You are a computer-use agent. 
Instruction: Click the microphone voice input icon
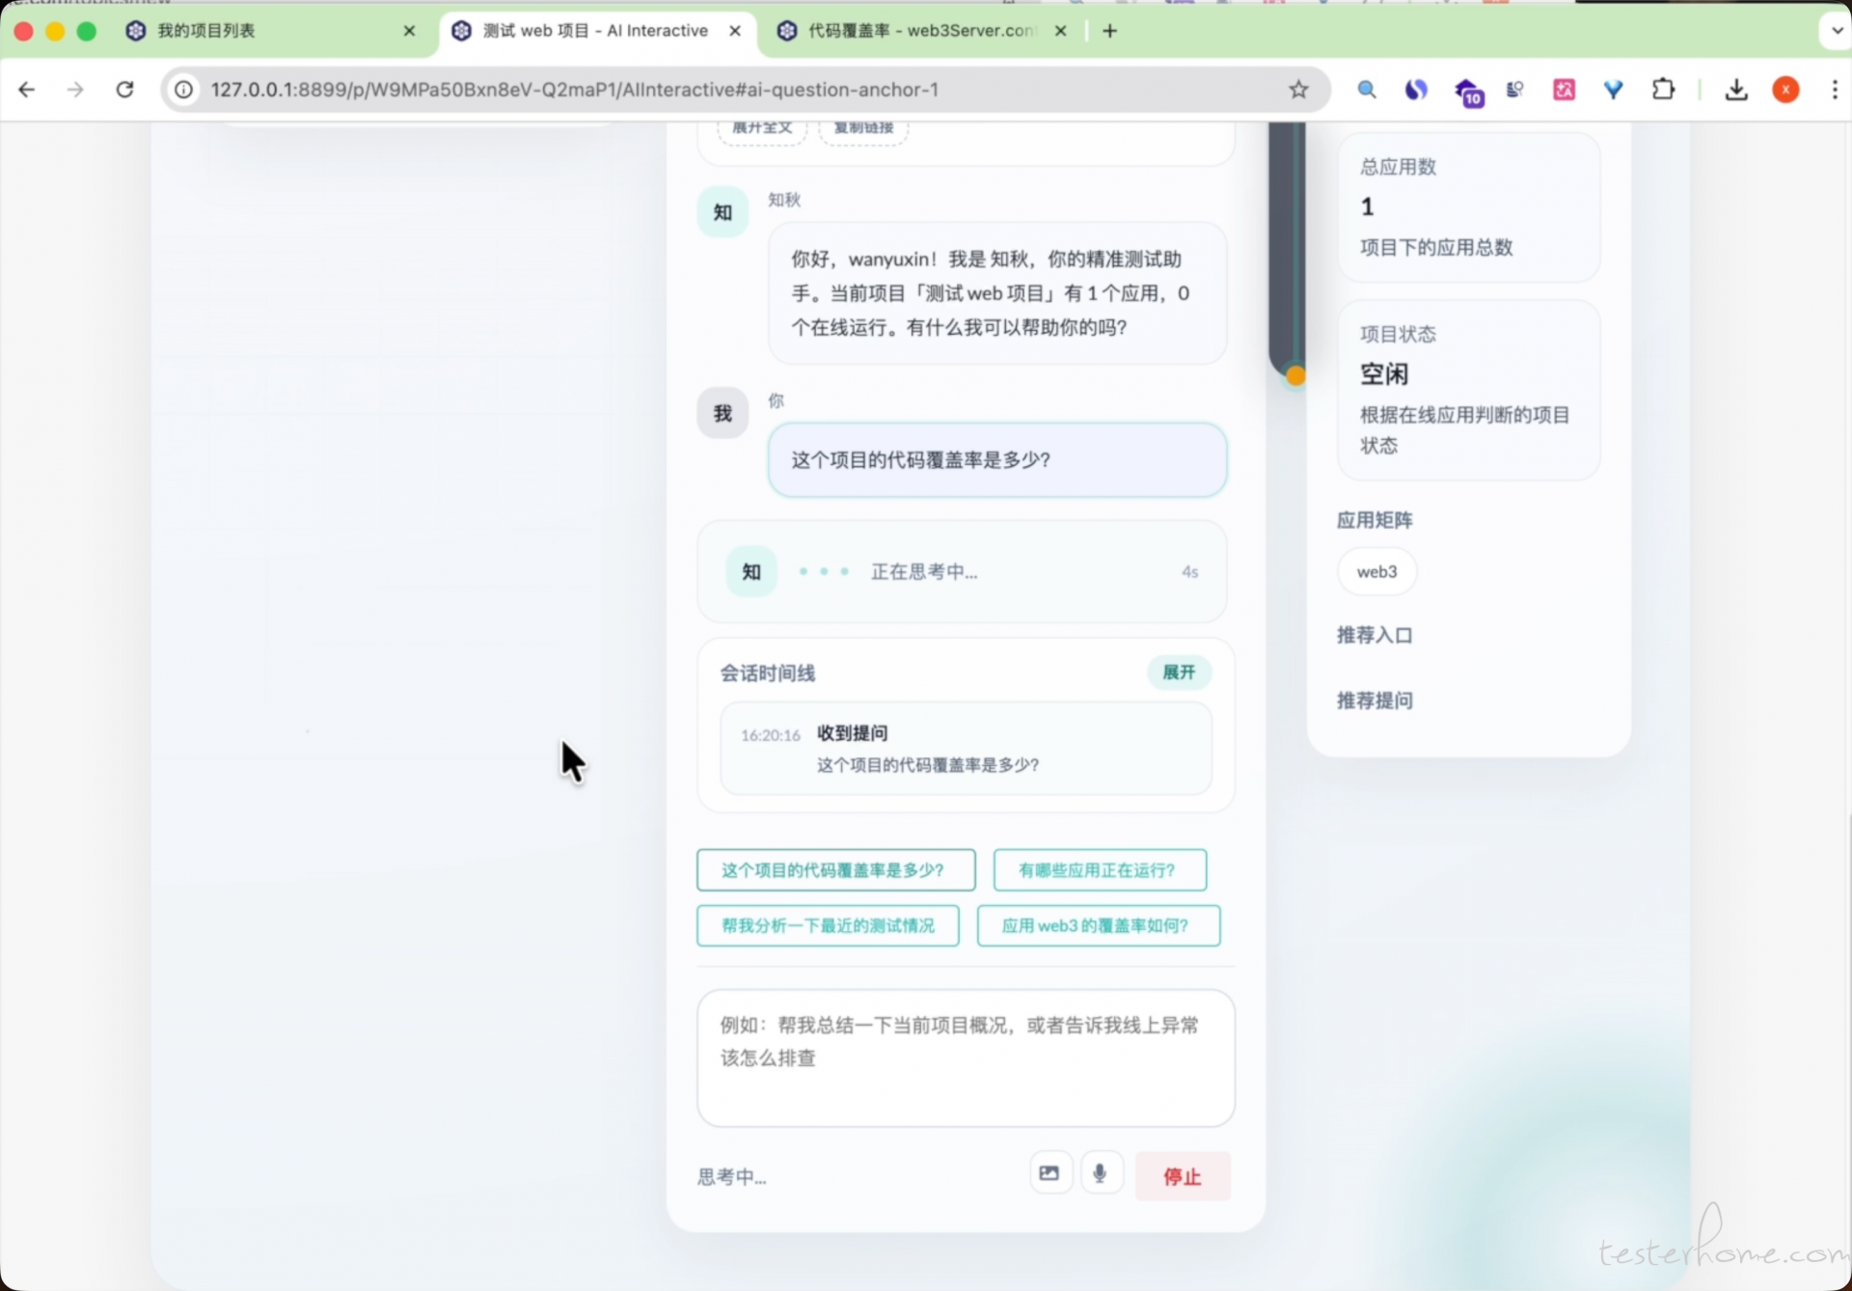tap(1100, 1174)
